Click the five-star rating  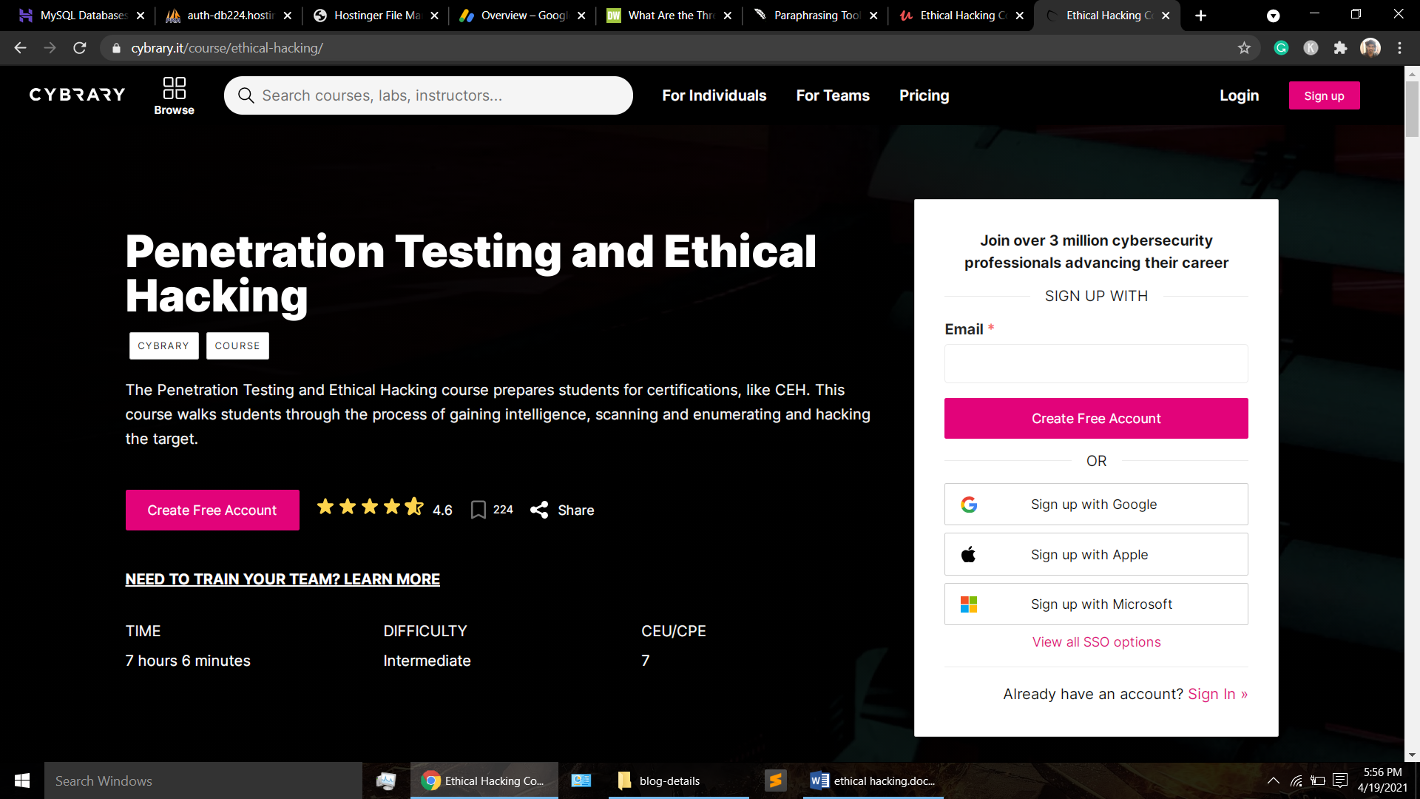point(370,507)
